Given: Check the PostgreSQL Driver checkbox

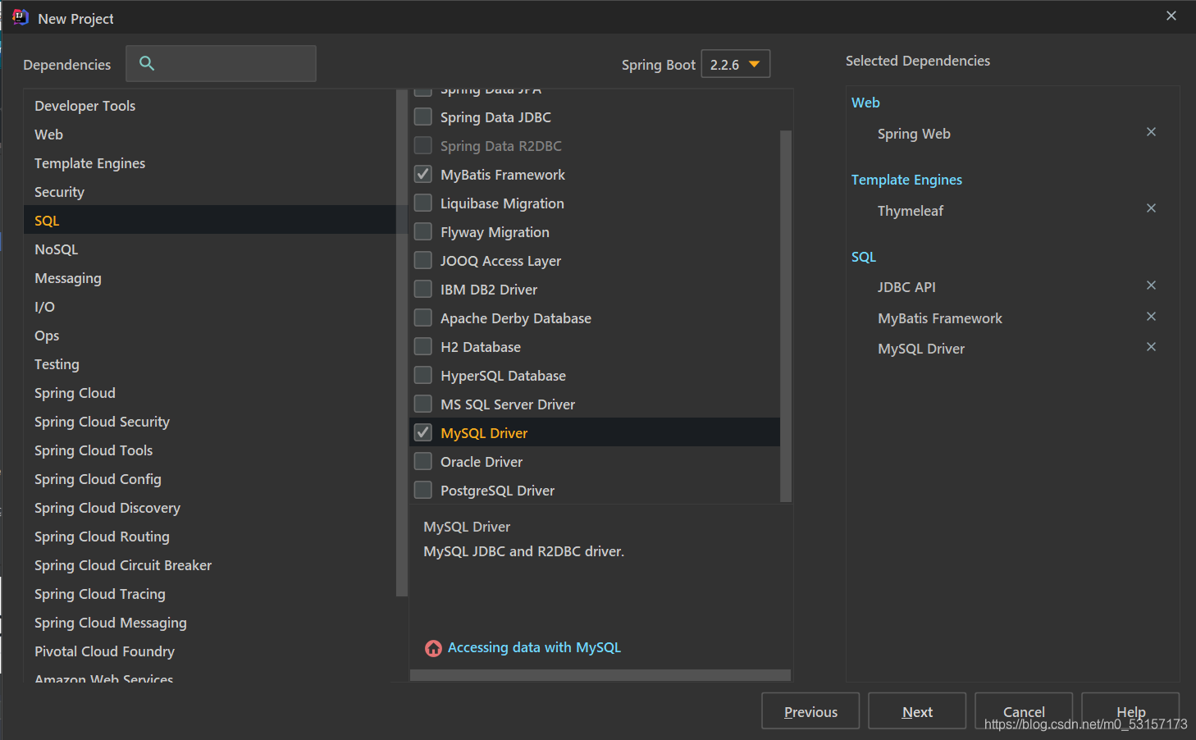Looking at the screenshot, I should coord(423,490).
